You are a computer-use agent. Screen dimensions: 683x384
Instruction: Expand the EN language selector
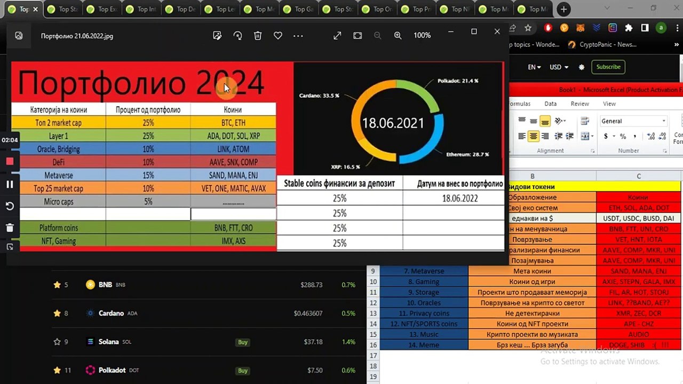click(x=534, y=67)
